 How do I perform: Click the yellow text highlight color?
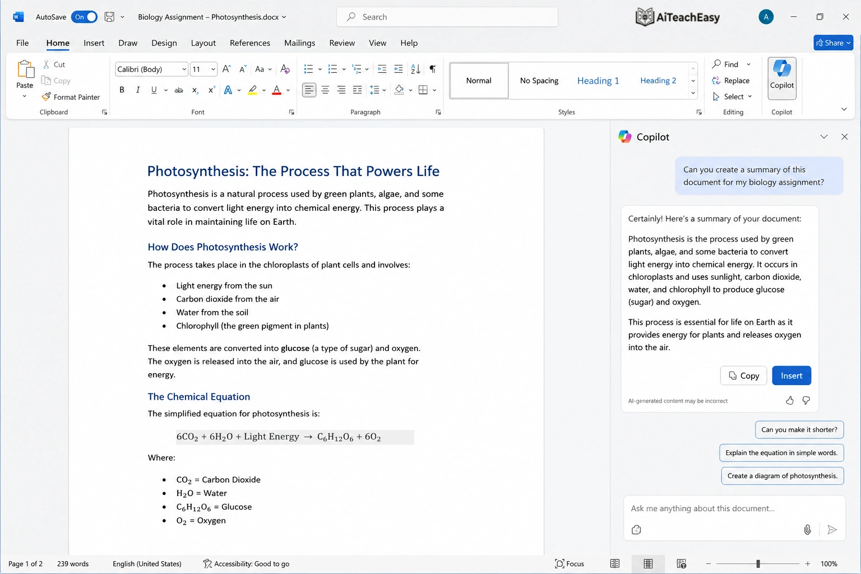(x=253, y=90)
